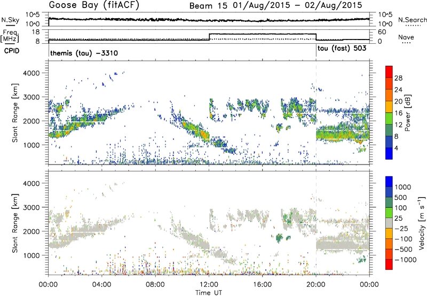Click the N.Sky legend label

click(x=10, y=20)
